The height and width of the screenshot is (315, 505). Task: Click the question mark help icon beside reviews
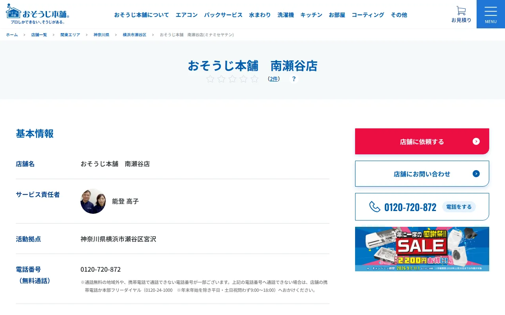coord(294,79)
